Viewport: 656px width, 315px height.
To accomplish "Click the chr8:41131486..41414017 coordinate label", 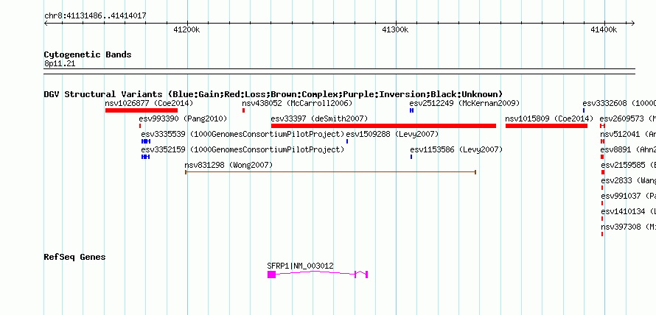I will [95, 16].
